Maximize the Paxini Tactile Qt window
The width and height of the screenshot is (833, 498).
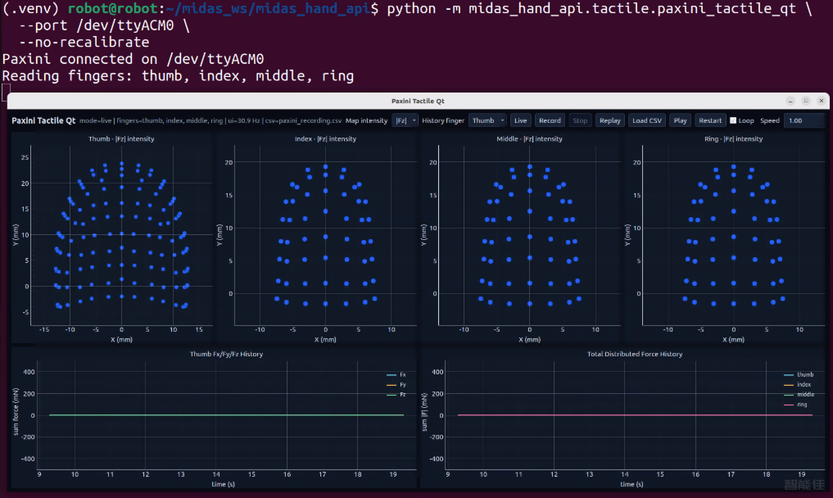point(806,101)
